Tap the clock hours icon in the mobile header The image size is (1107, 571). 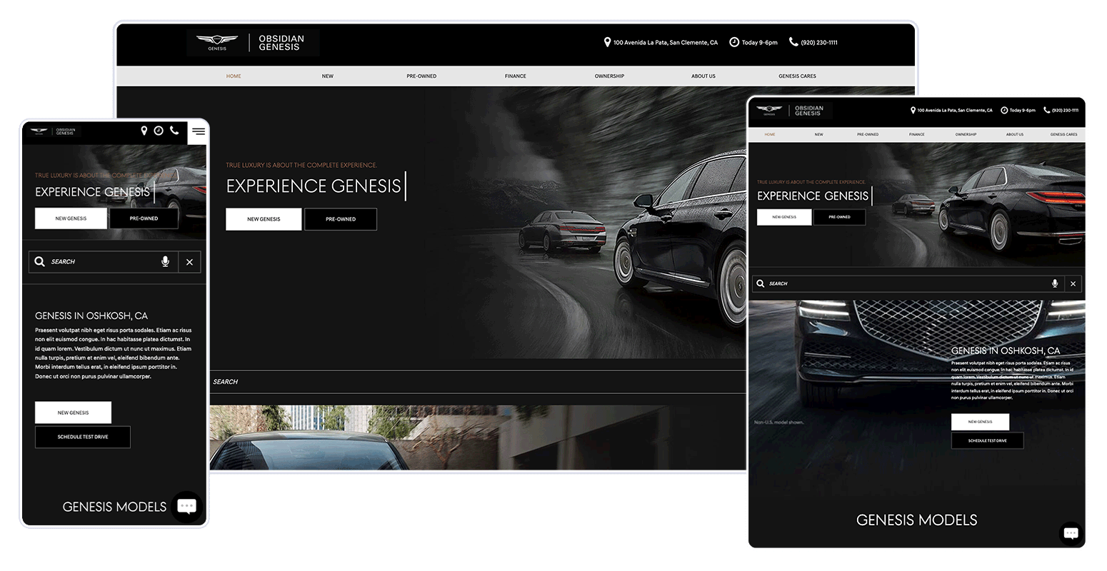pyautogui.click(x=159, y=131)
